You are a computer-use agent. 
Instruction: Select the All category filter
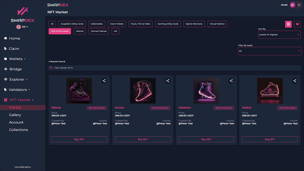(52, 24)
